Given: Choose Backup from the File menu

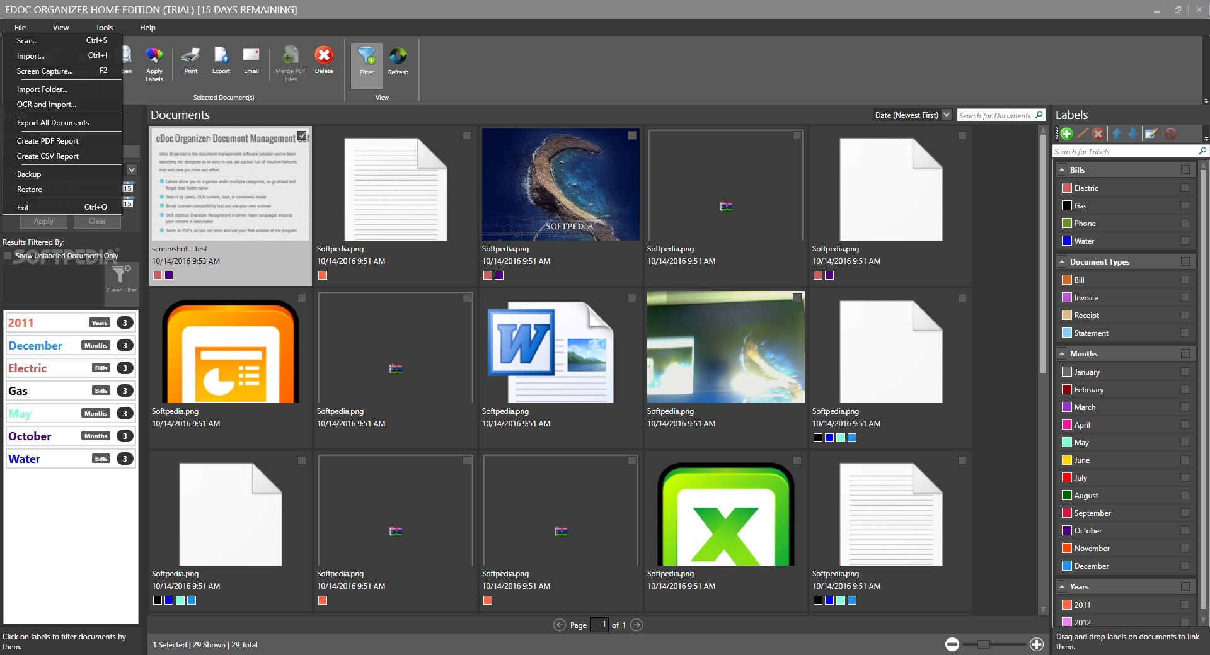Looking at the screenshot, I should 62,174.
